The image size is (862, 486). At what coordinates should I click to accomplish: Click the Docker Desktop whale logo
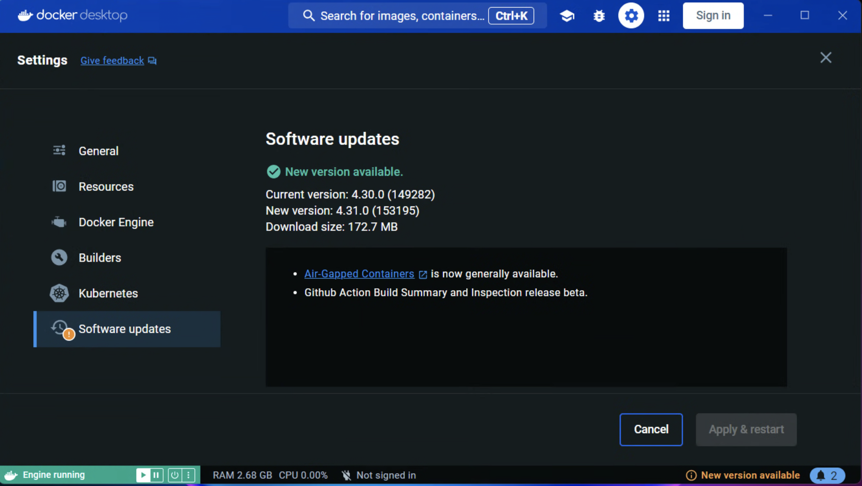[x=25, y=15]
